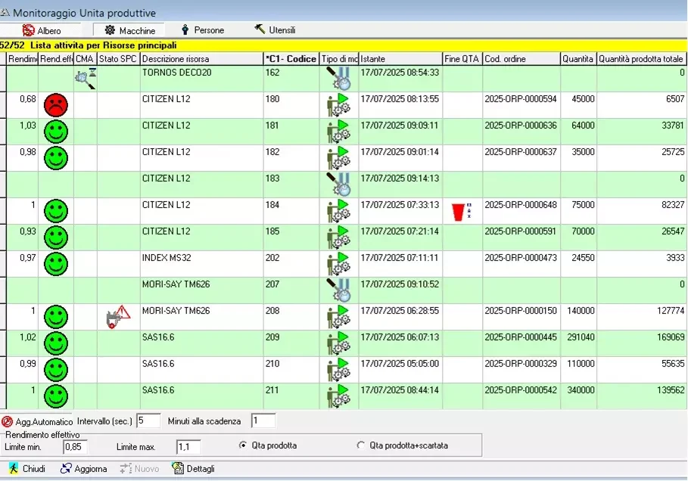Click the green smiley in row 209
688x481 pixels.
click(x=56, y=343)
